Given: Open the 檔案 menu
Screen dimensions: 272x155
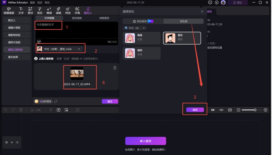Looking at the screenshot, I should (32, 2).
